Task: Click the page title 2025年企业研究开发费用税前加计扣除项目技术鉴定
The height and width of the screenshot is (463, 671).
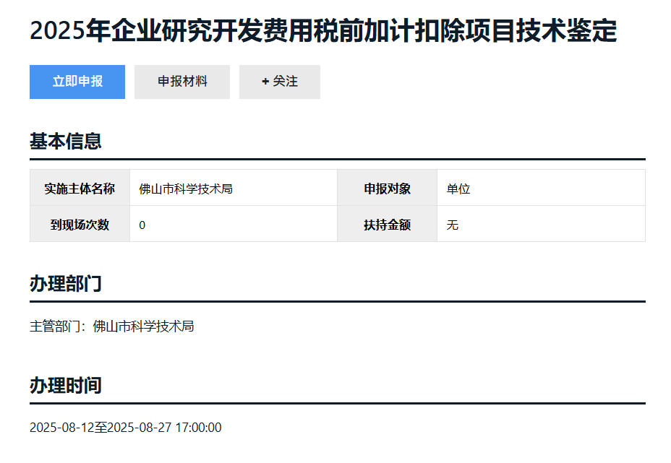Action: point(323,31)
